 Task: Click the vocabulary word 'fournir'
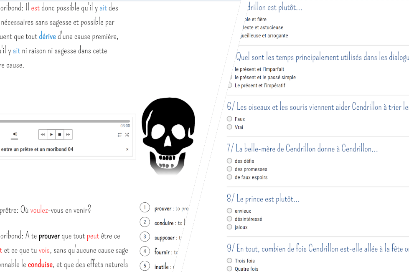[162, 252]
